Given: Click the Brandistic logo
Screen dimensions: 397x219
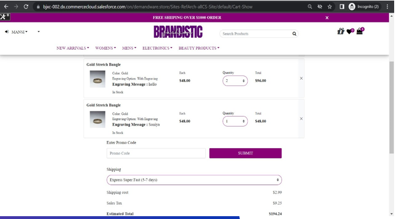Looking at the screenshot, I should pyautogui.click(x=178, y=32).
